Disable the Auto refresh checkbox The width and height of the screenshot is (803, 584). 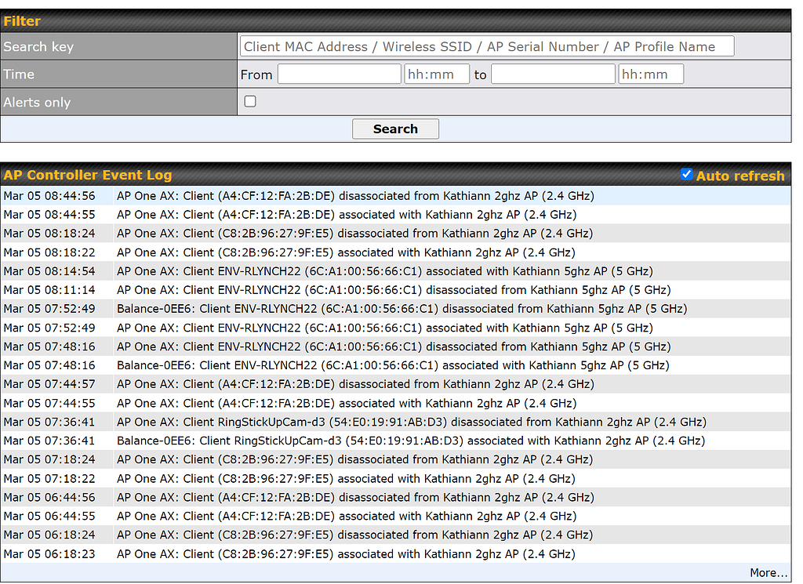687,175
